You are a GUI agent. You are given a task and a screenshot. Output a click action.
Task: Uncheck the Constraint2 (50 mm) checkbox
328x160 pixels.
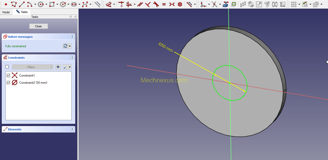(8, 83)
